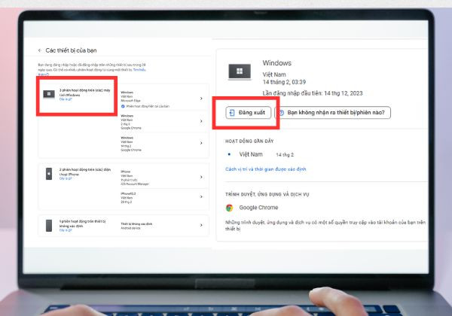
Task: Click the Đăng xuất button
Action: coord(248,113)
